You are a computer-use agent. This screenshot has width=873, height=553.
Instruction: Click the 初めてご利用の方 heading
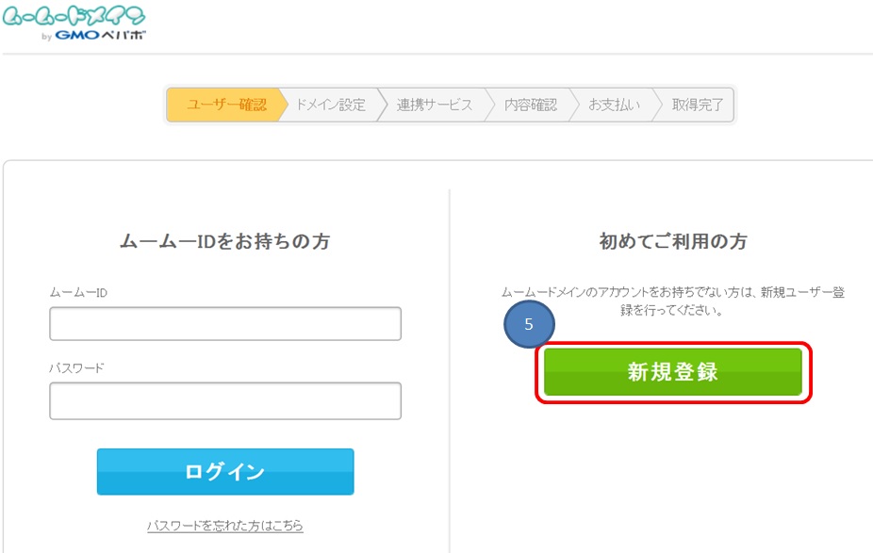click(x=673, y=242)
